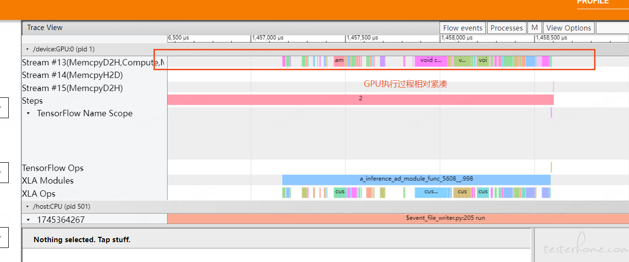Select the 'cus...' slice in XLA Ops
Screen dimensions: 629x262
coord(431,192)
